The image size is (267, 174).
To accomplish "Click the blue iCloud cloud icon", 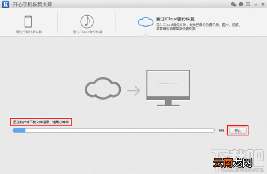I will point(146,22).
